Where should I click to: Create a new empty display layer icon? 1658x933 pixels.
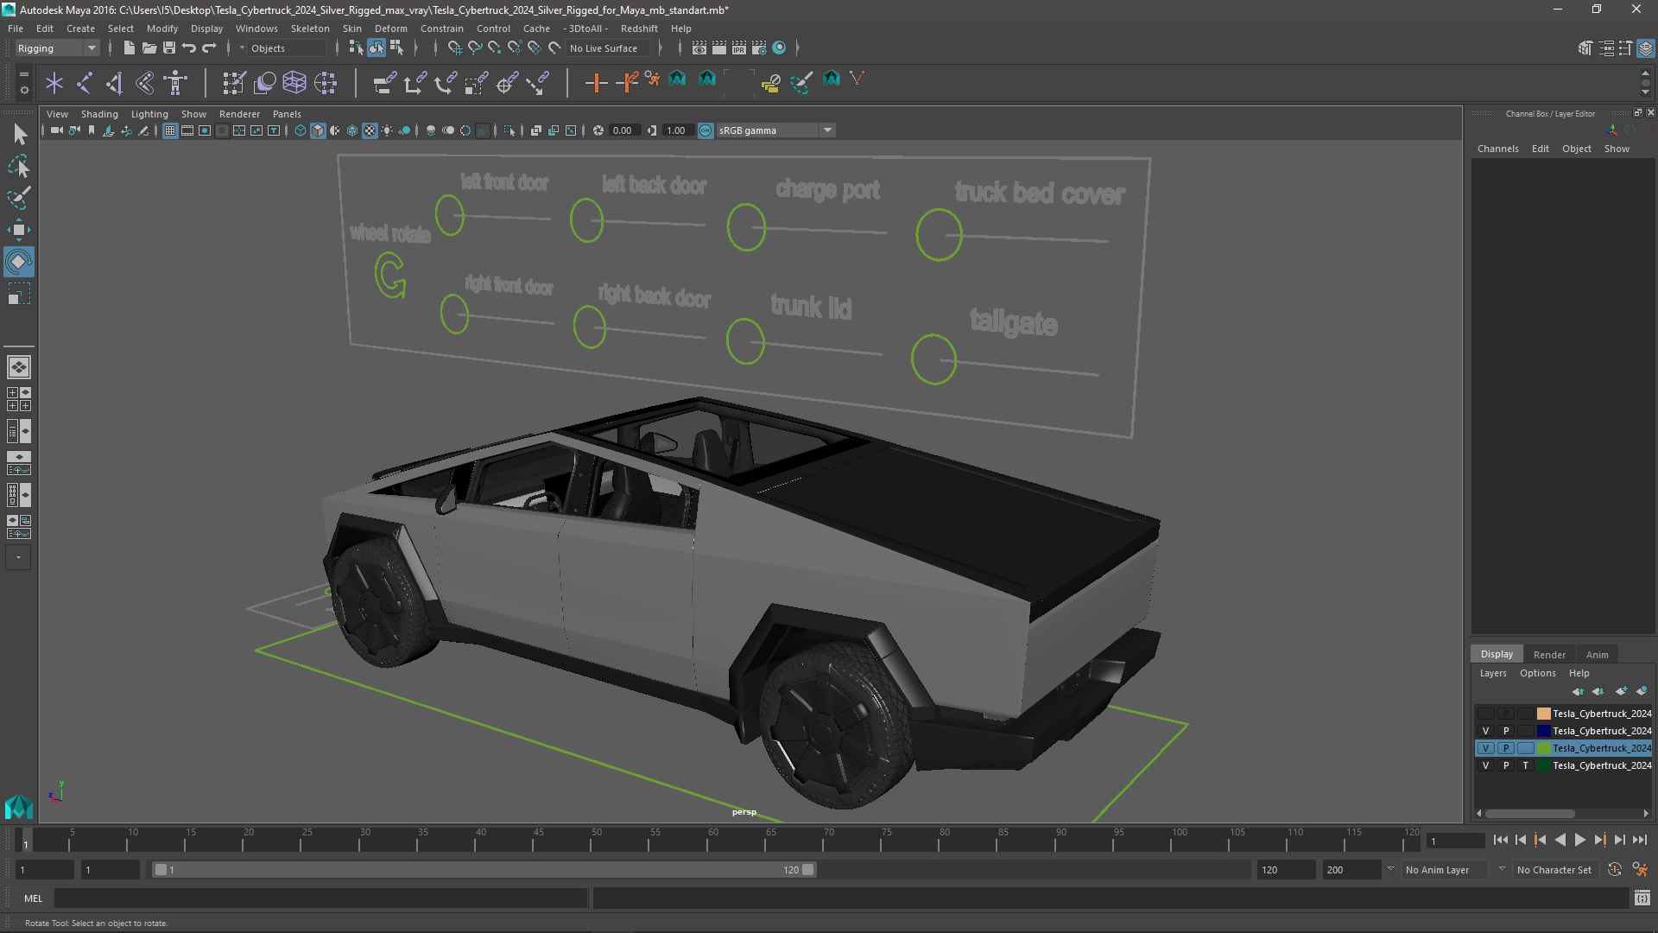click(1621, 691)
